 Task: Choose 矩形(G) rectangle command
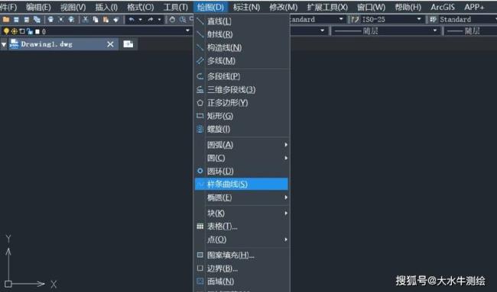[x=242, y=116]
